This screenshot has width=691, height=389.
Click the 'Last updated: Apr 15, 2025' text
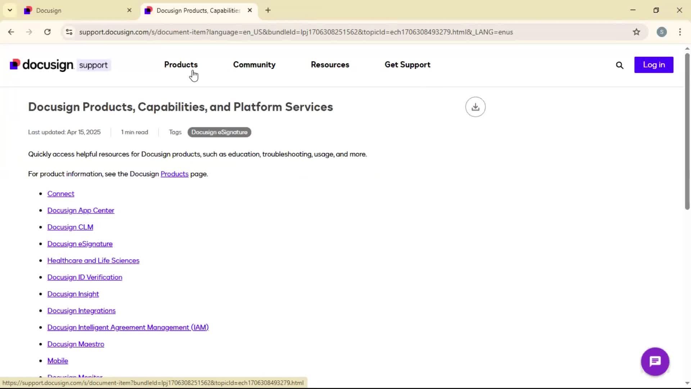click(x=64, y=132)
